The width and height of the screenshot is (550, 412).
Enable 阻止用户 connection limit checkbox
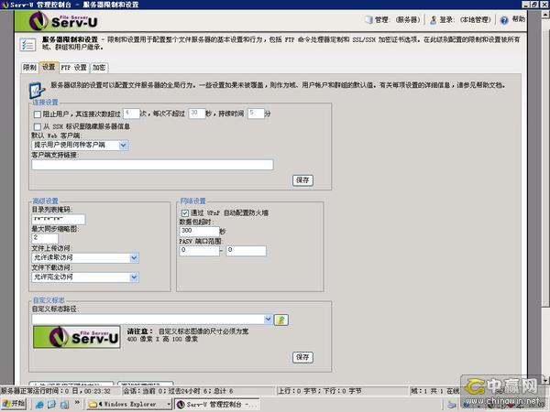(36, 114)
